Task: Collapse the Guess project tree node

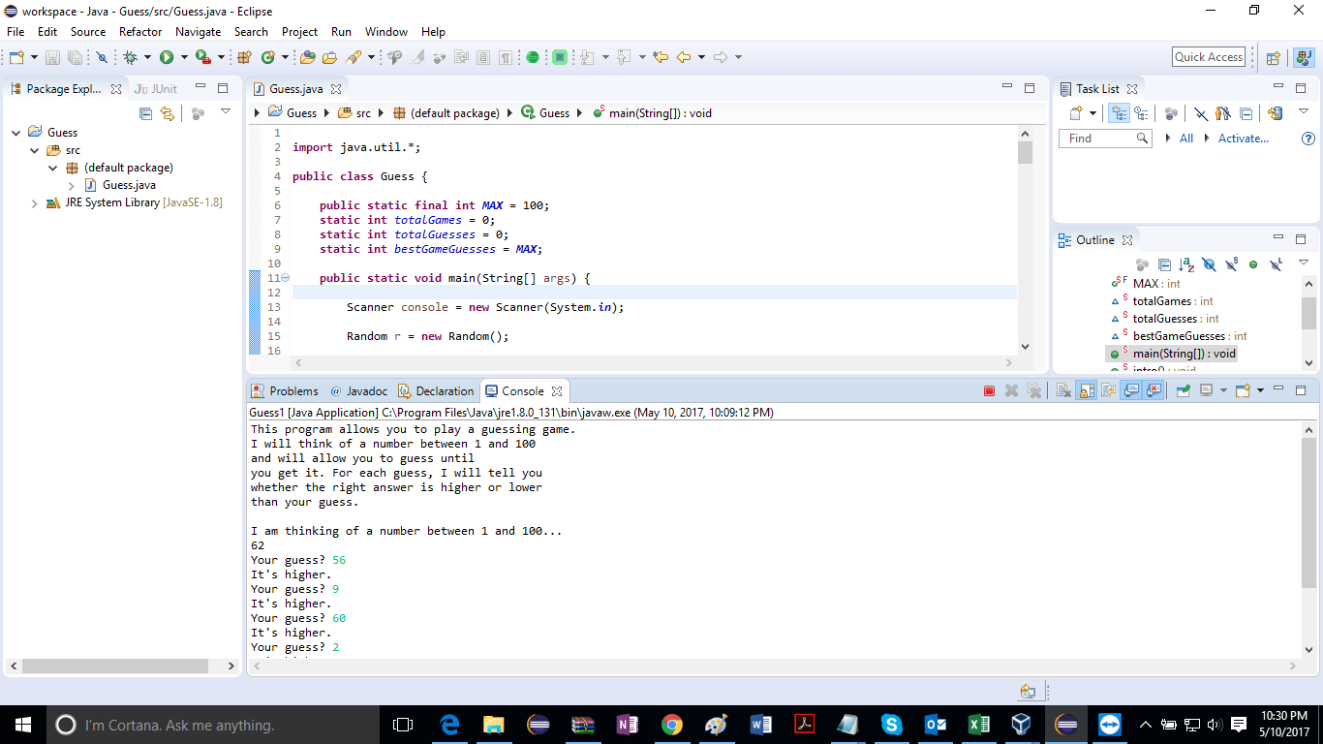Action: [16, 133]
